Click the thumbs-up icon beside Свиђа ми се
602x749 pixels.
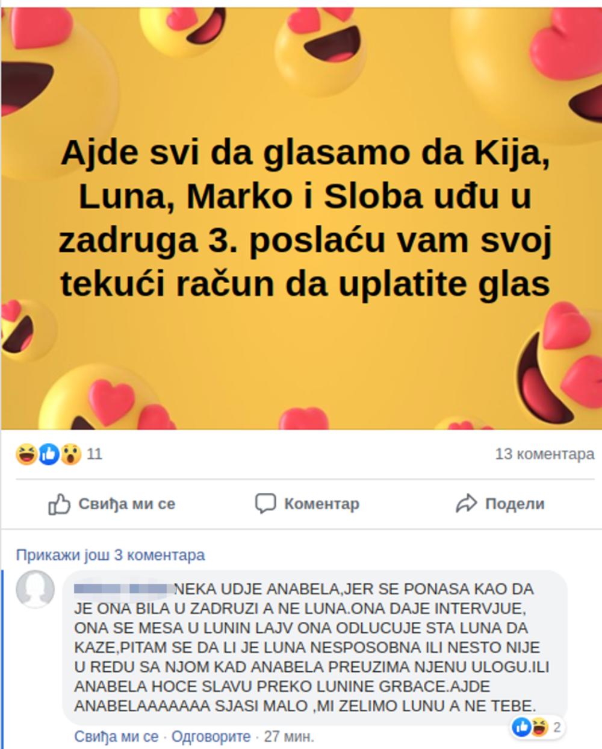(59, 504)
